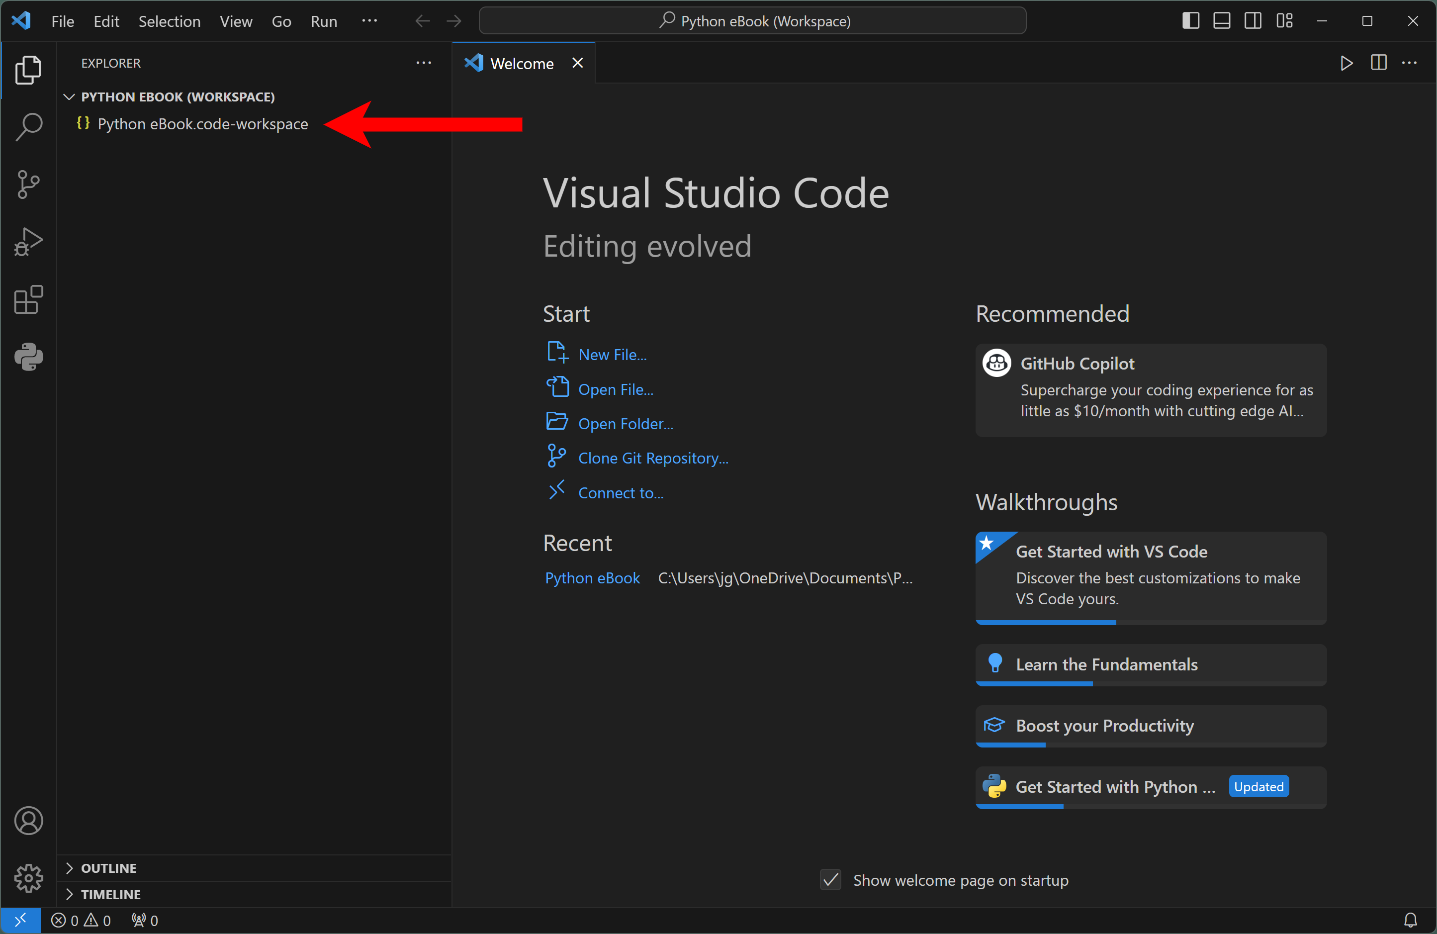Viewport: 1437px width, 934px height.
Task: Uncheck Show welcome page on startup
Action: [831, 880]
